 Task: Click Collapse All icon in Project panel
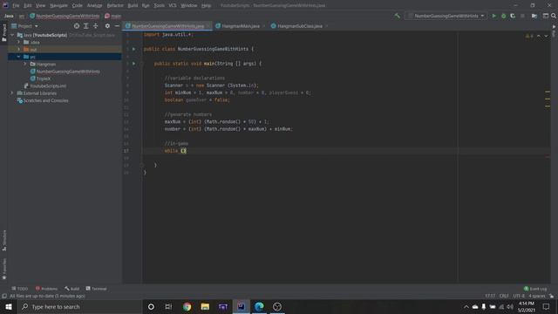(x=95, y=26)
